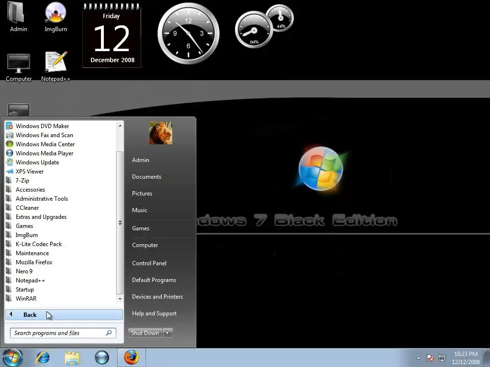Select the Computer desktop icon
Screen dimensions: 490x367
pyautogui.click(x=19, y=67)
